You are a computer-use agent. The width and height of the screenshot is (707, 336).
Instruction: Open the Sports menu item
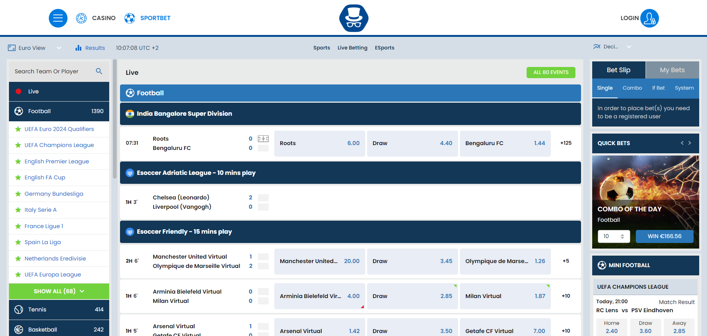322,48
